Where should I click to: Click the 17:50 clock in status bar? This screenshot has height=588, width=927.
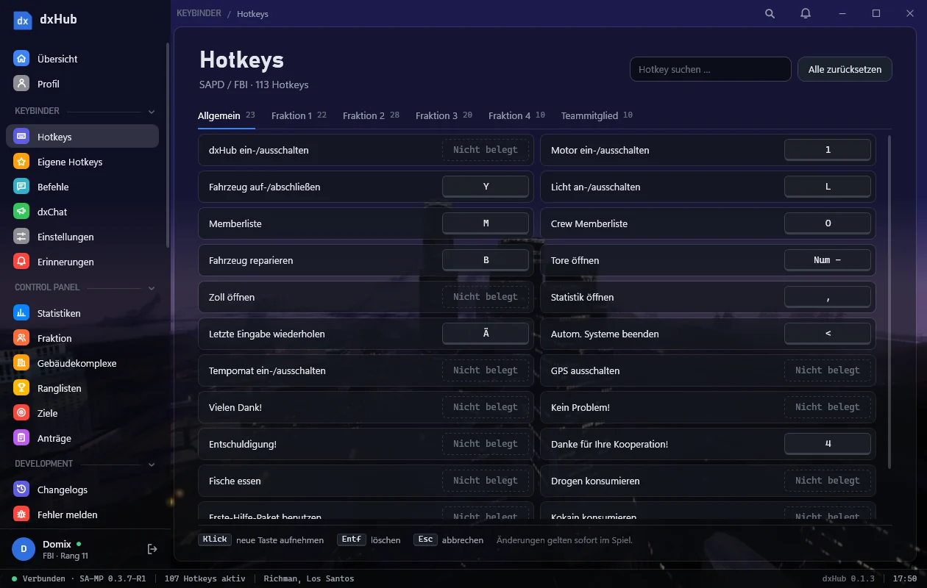coord(905,578)
